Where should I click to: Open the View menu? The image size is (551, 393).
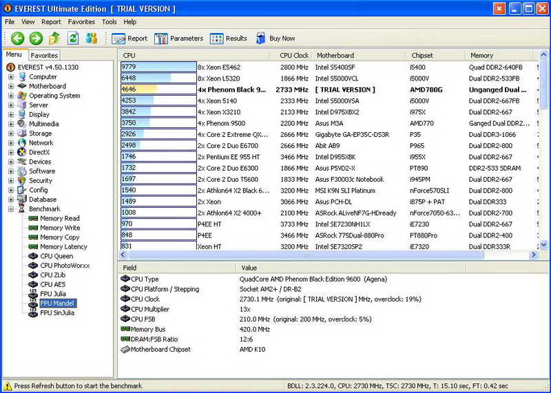[28, 22]
